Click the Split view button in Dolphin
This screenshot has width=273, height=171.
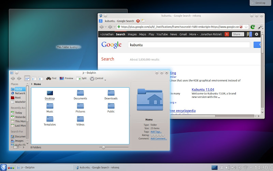pos(79,78)
